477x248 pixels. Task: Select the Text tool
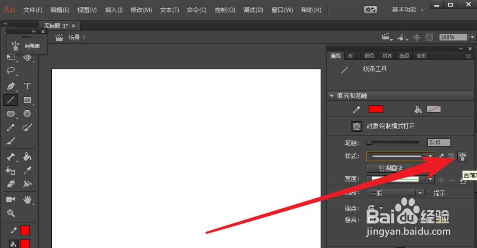pyautogui.click(x=27, y=86)
